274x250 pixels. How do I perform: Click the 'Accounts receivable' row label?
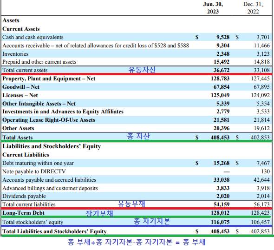tap(96, 46)
